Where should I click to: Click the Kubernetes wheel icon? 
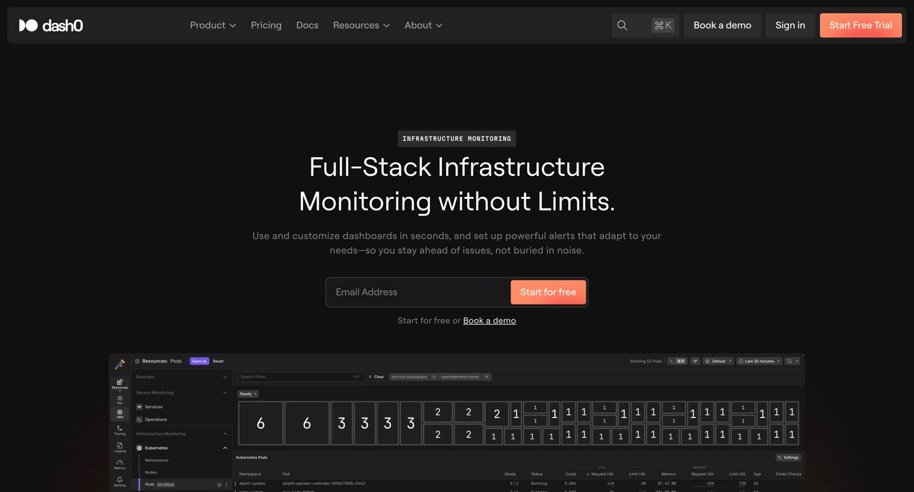click(x=139, y=448)
